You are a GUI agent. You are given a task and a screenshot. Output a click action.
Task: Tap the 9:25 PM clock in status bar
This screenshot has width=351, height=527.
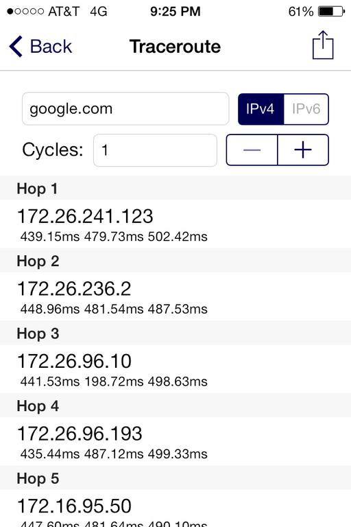(x=175, y=12)
